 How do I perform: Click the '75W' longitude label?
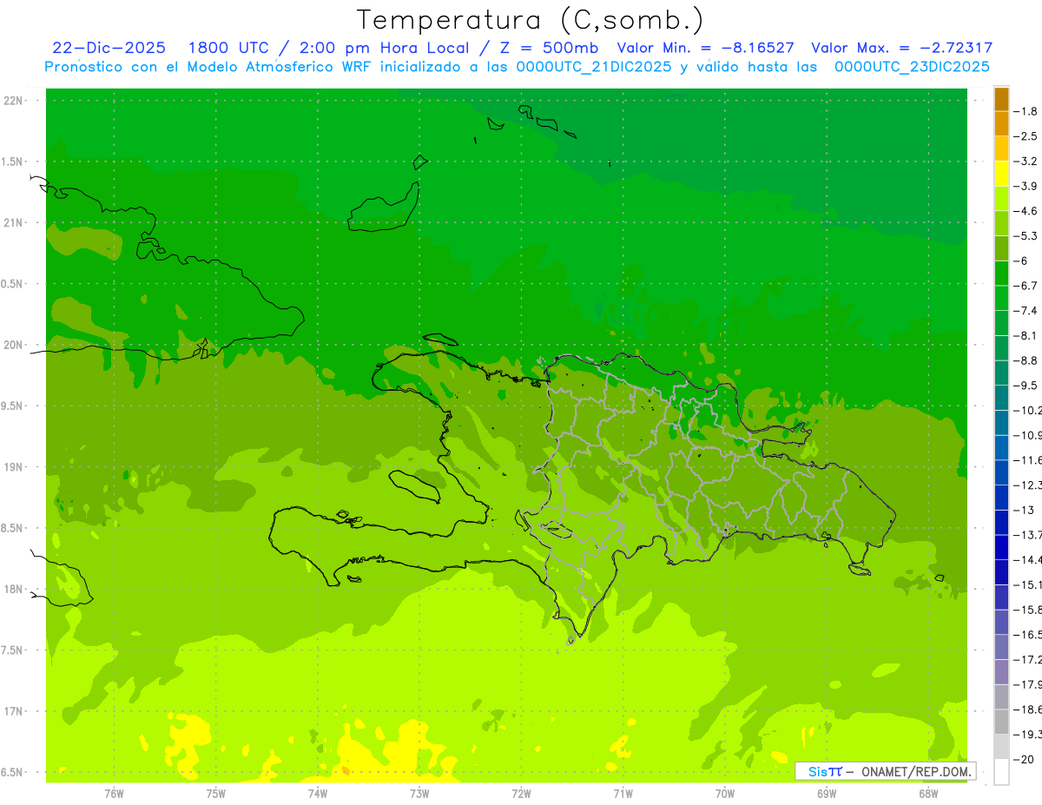coord(215,794)
